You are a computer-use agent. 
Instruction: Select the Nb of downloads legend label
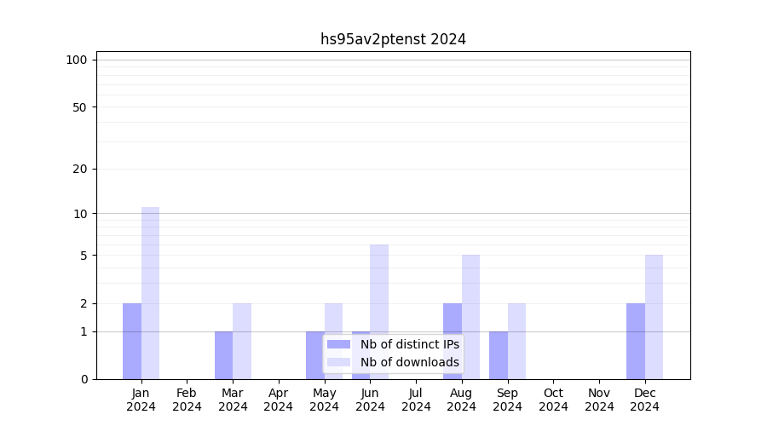[409, 362]
